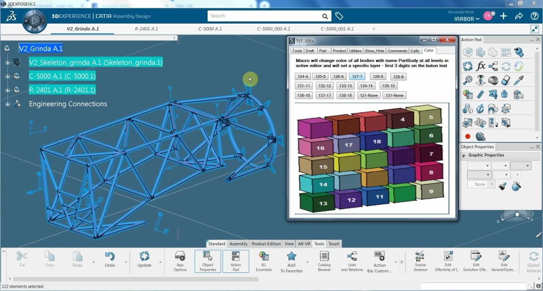543x291 pixels.
Task: Click the blue ruler measure icon
Action: (x=480, y=94)
